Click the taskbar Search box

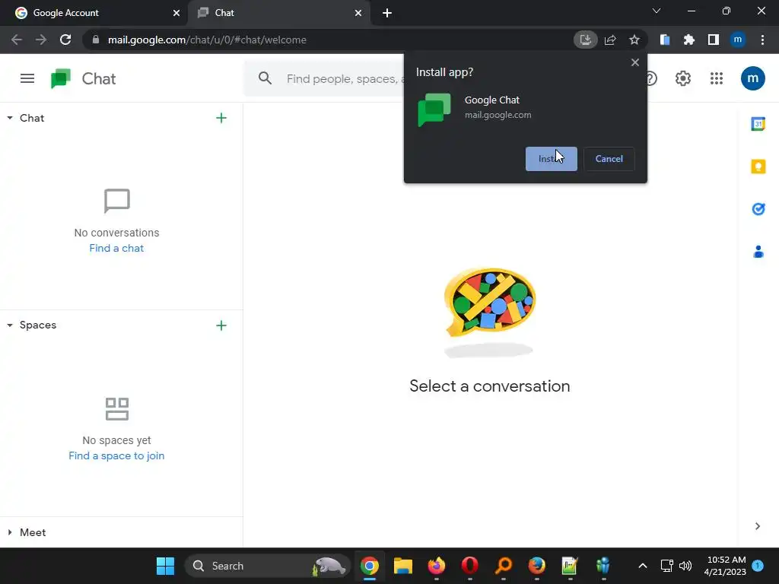coord(269,566)
